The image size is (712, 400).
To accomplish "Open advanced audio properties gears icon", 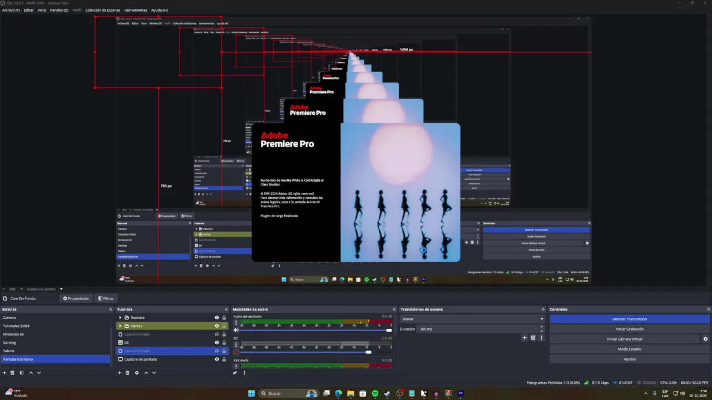I will (235, 373).
